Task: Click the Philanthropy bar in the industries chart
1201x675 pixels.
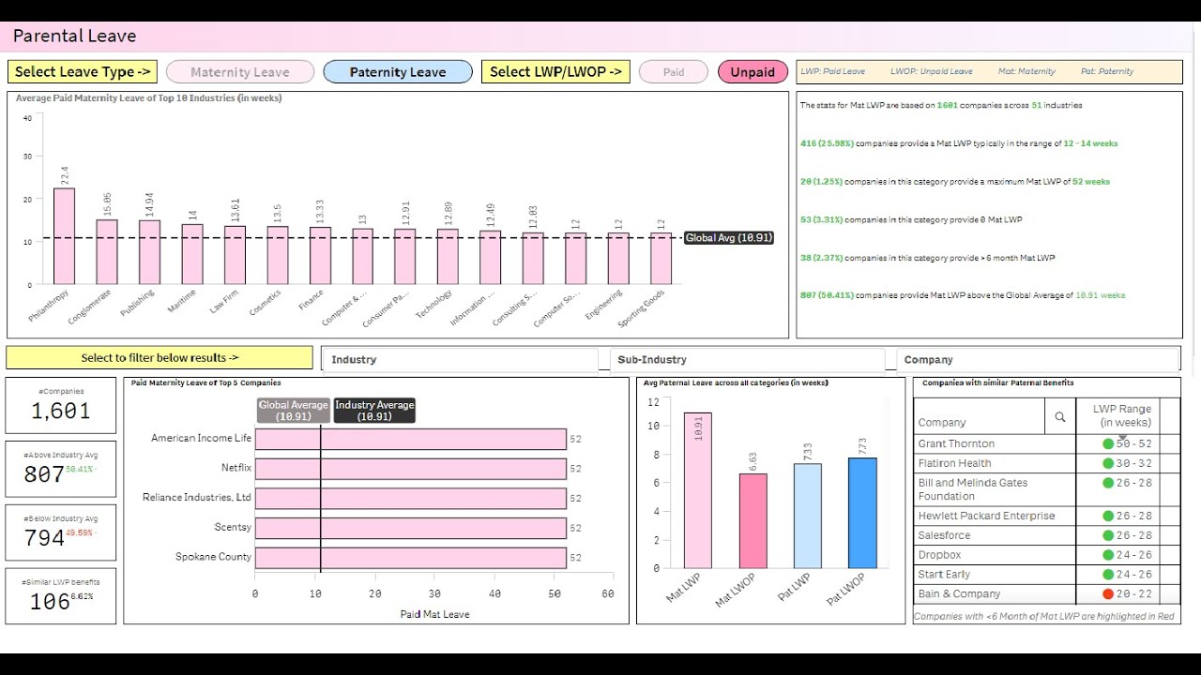Action: click(64, 236)
